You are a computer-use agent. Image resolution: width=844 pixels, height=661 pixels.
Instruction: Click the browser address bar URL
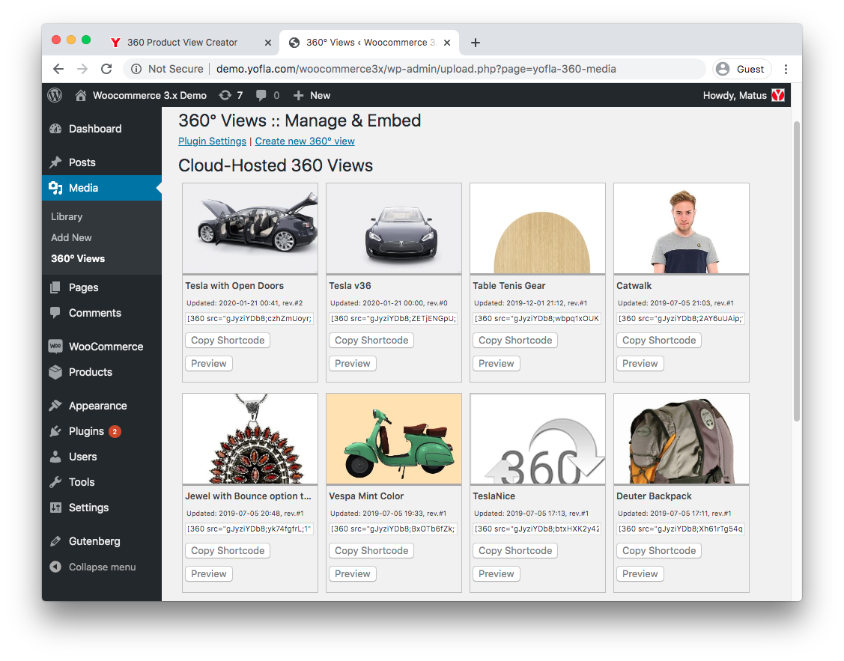(416, 69)
